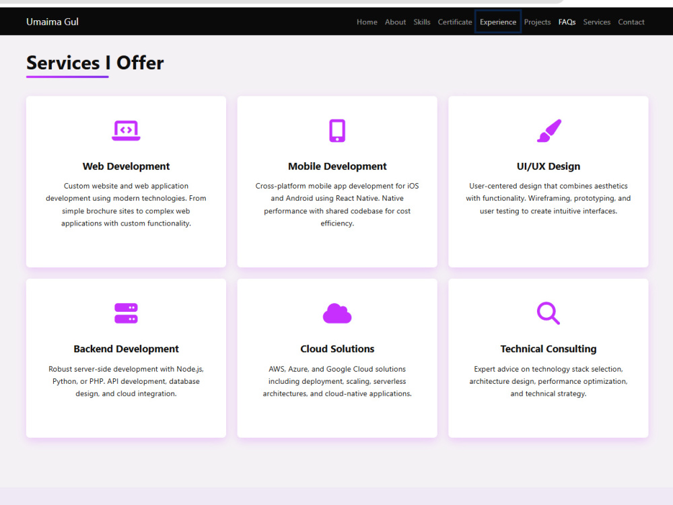Click the Custom website description text

point(126,205)
